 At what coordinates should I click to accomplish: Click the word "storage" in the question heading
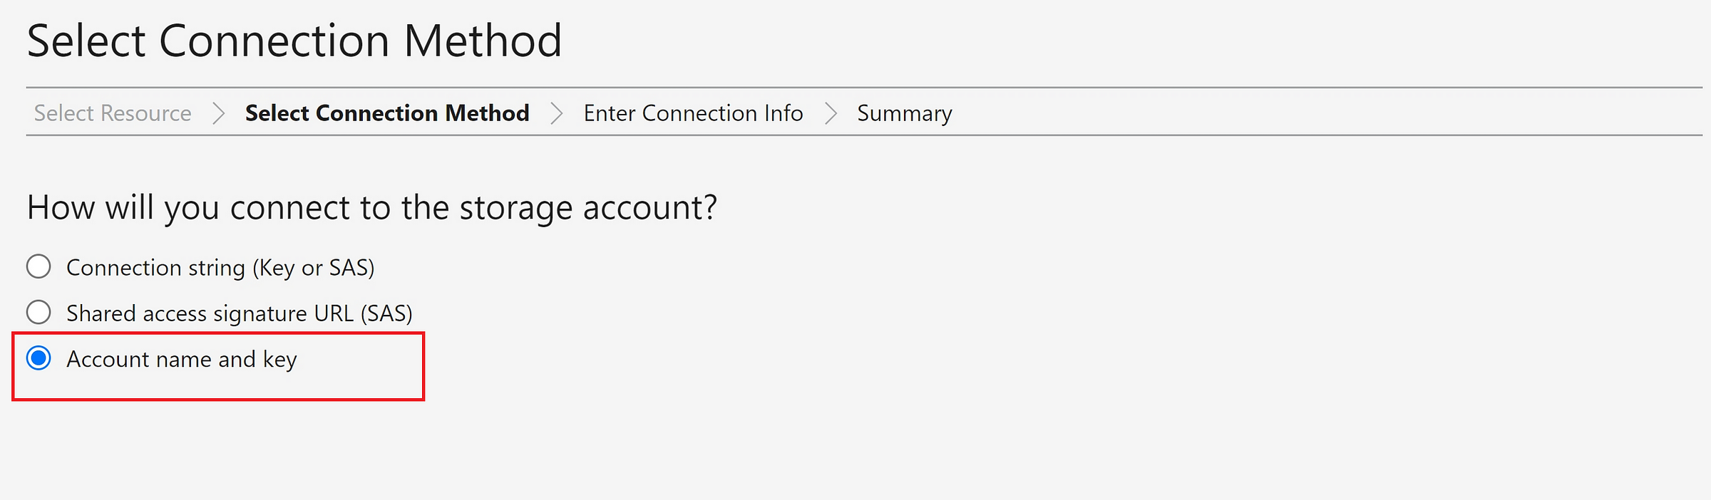coord(515,208)
